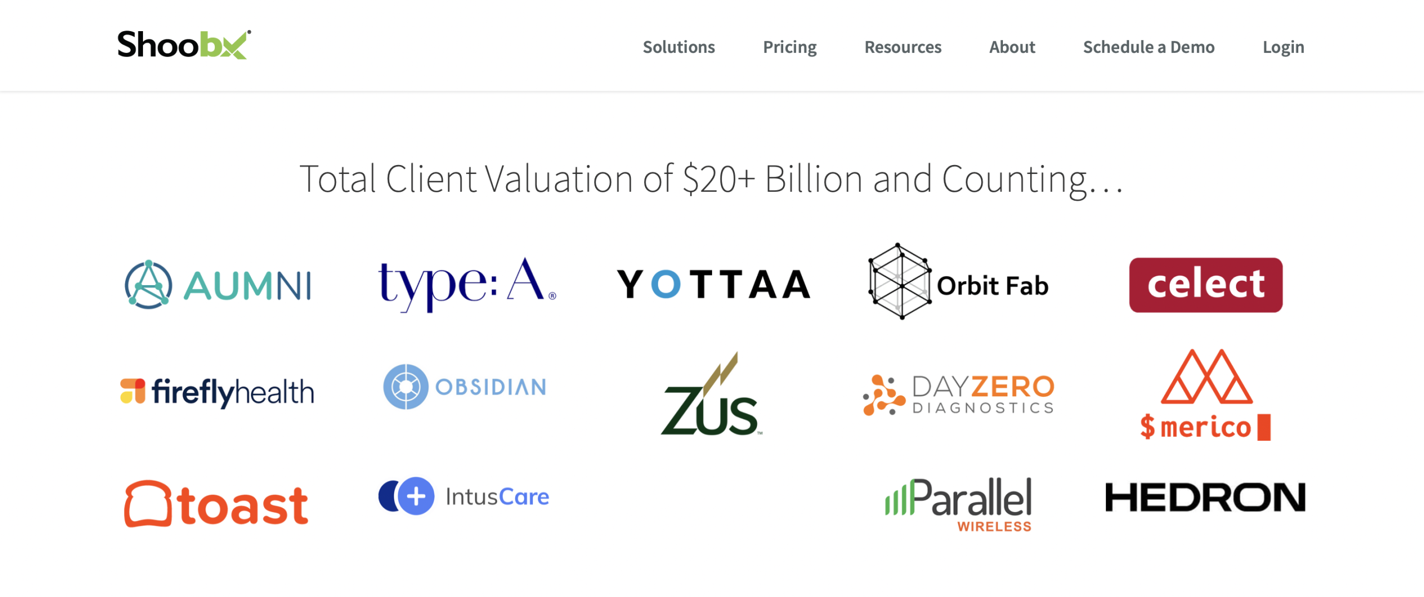The height and width of the screenshot is (597, 1424).
Task: Click the Login link
Action: 1283,47
